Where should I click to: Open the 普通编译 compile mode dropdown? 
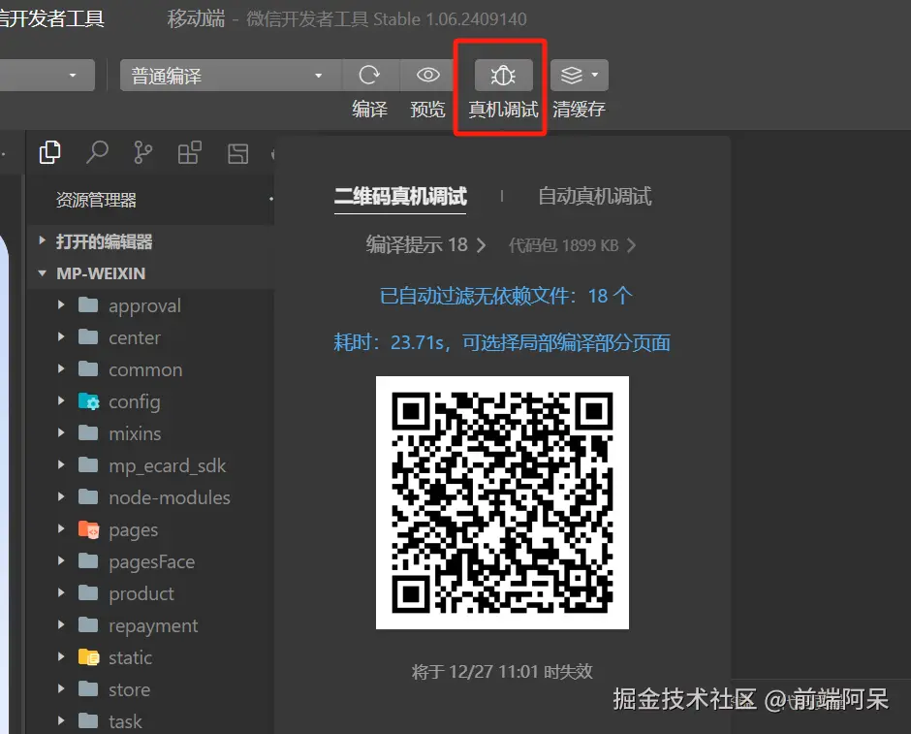[x=231, y=75]
